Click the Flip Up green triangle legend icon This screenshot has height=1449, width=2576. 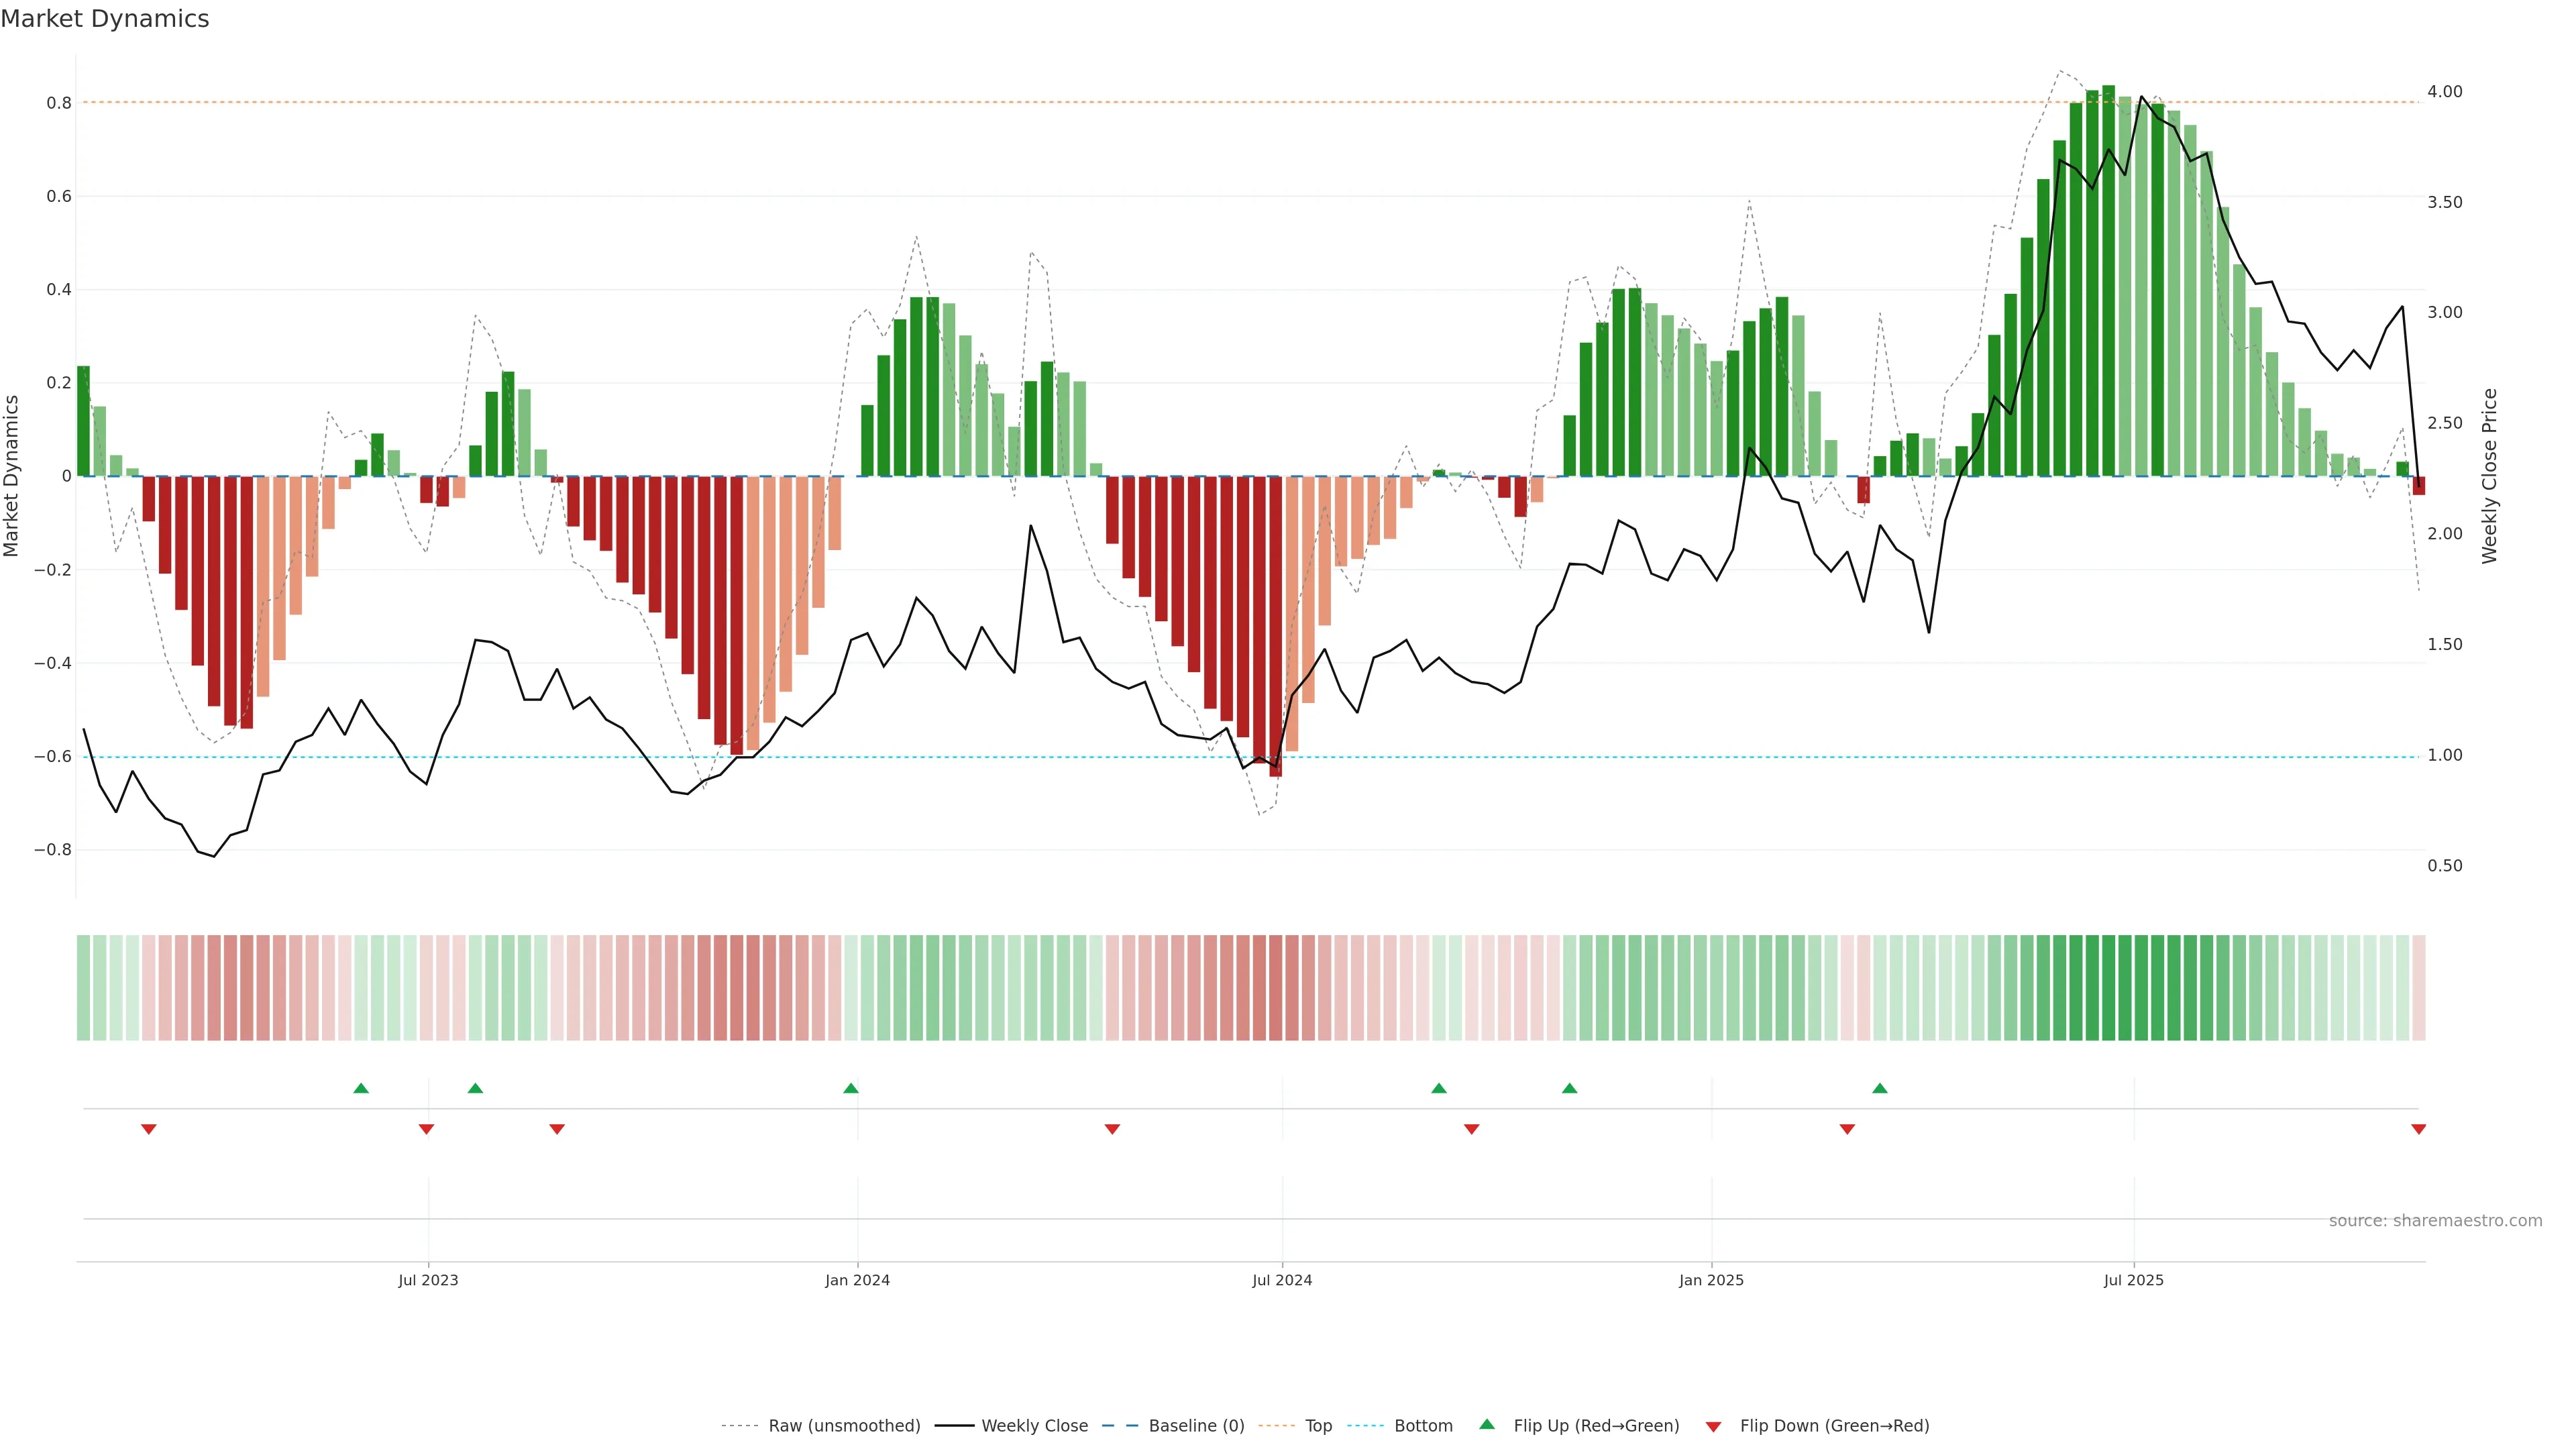coord(1486,1424)
